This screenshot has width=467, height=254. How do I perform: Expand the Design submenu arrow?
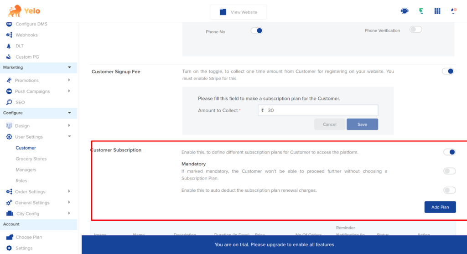click(x=69, y=125)
